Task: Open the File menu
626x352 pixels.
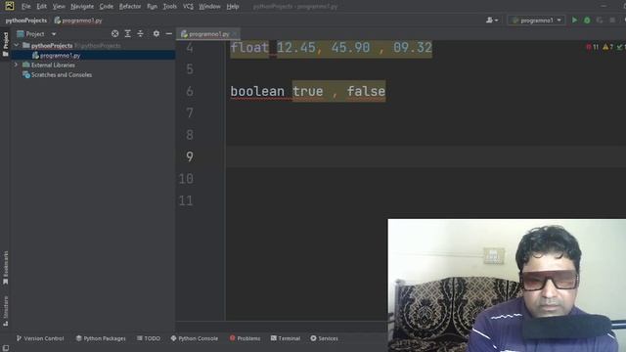Action: (x=26, y=7)
